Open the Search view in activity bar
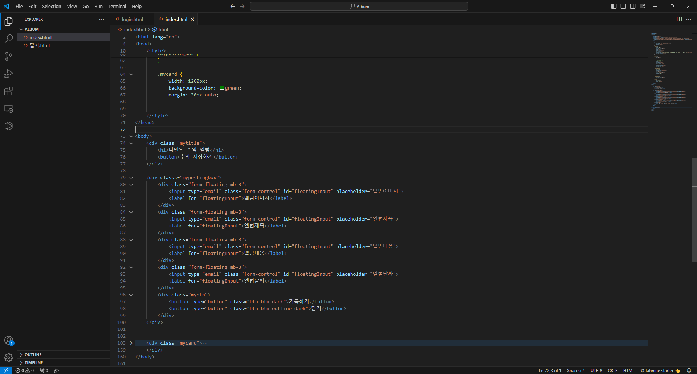 tap(9, 39)
